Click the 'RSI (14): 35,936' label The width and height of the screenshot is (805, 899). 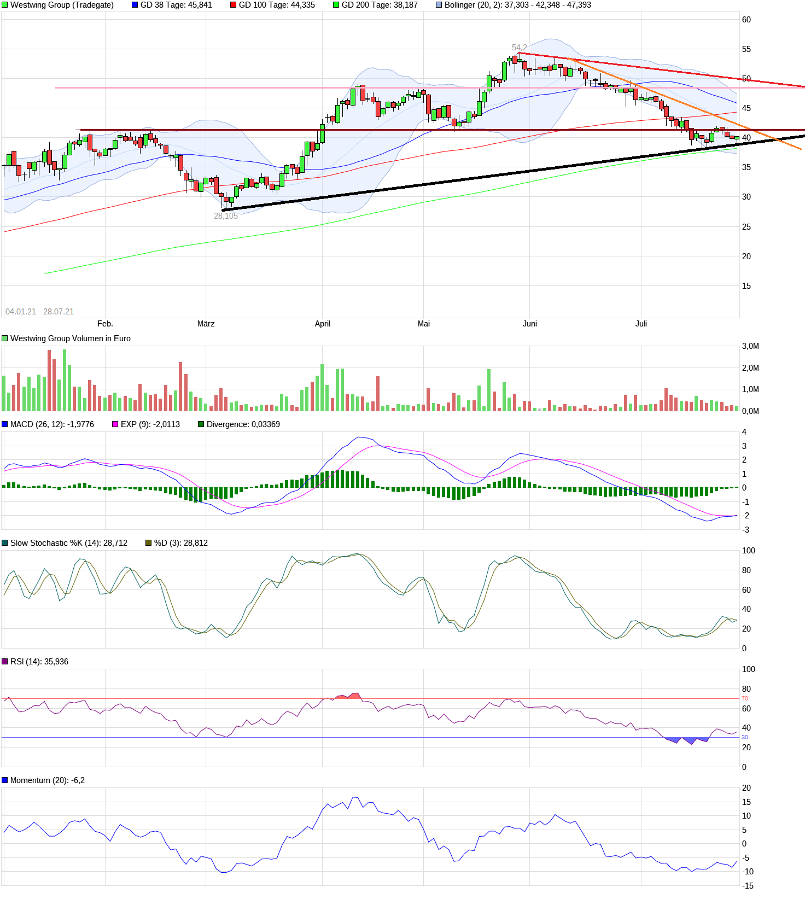click(39, 662)
